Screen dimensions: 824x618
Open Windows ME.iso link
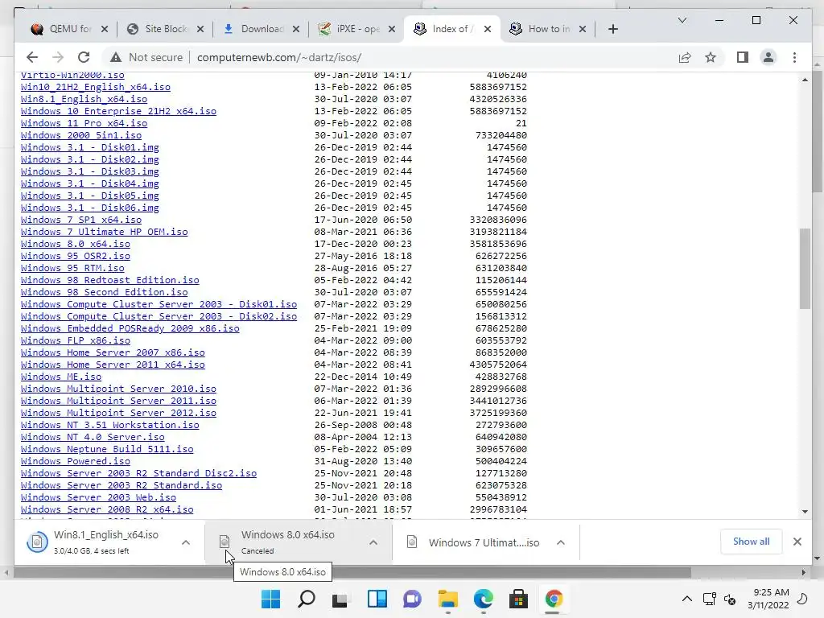(61, 377)
